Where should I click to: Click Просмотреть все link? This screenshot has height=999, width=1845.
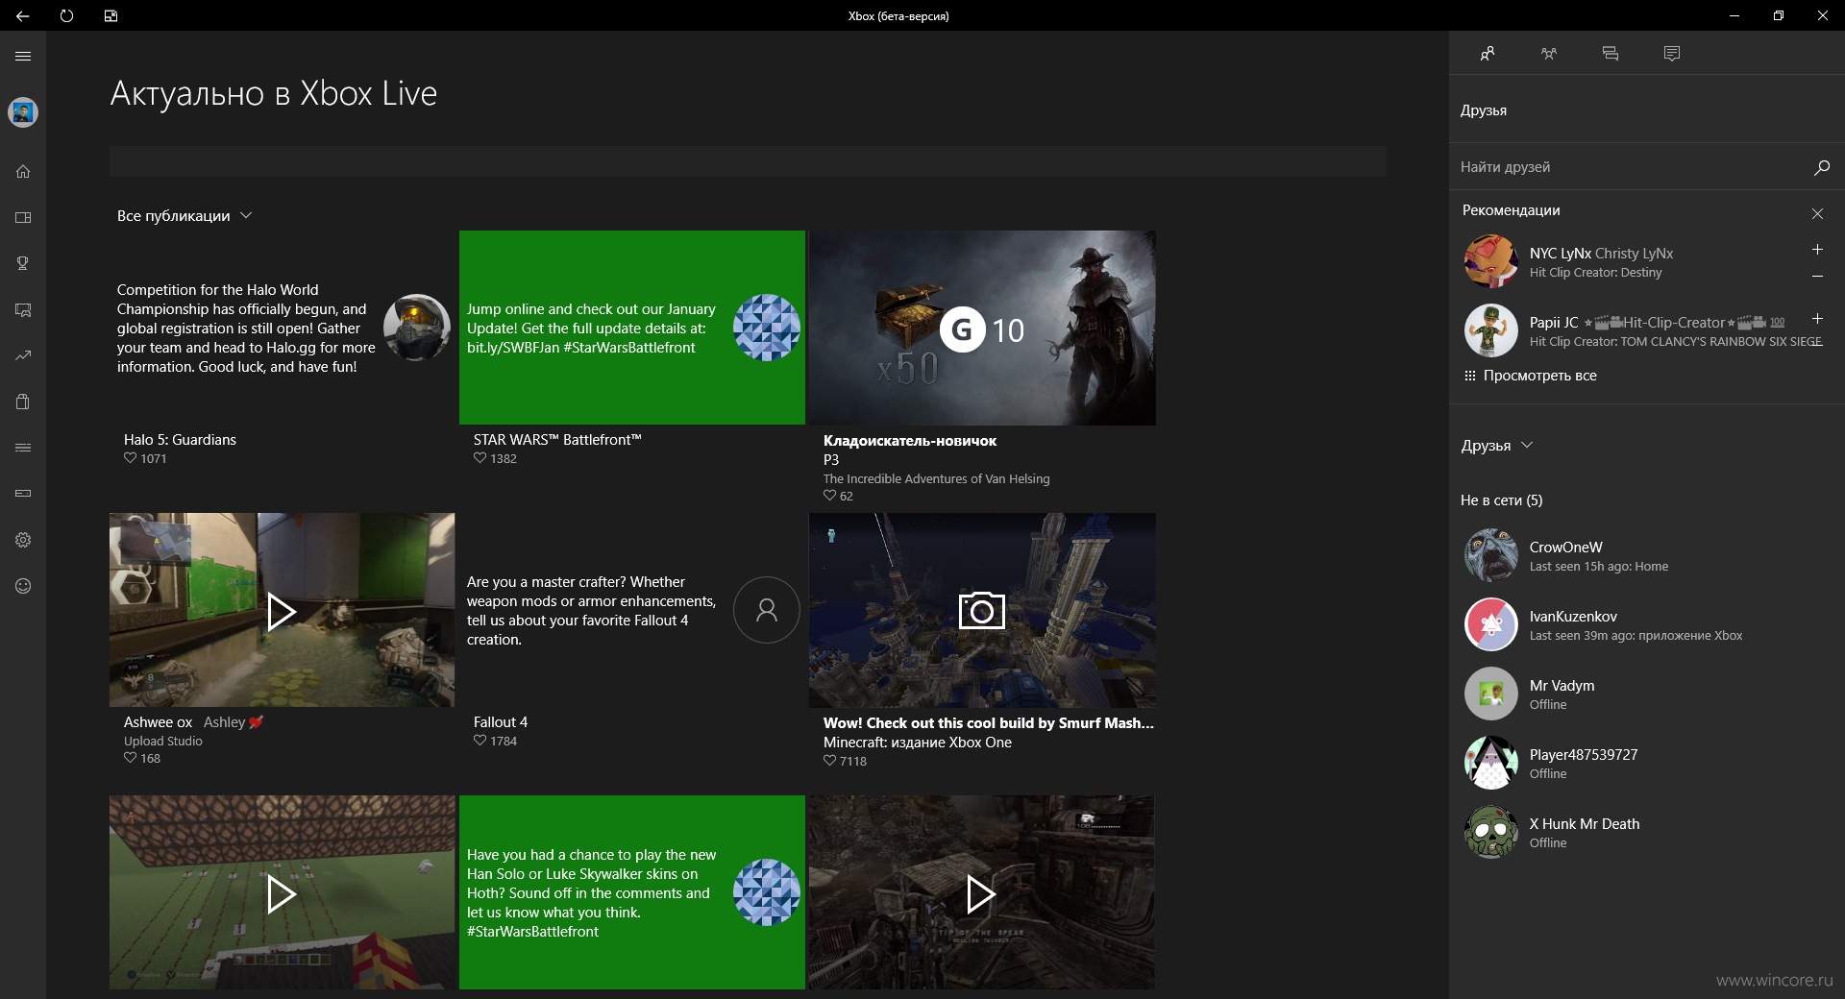tap(1530, 376)
